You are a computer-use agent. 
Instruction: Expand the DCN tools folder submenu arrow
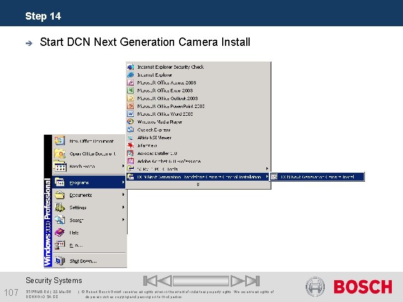pos(267,169)
